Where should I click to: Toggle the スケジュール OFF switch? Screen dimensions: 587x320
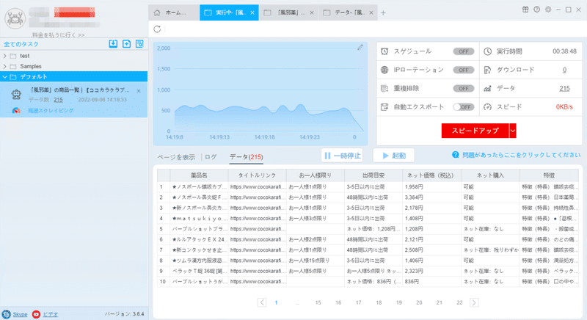[464, 51]
